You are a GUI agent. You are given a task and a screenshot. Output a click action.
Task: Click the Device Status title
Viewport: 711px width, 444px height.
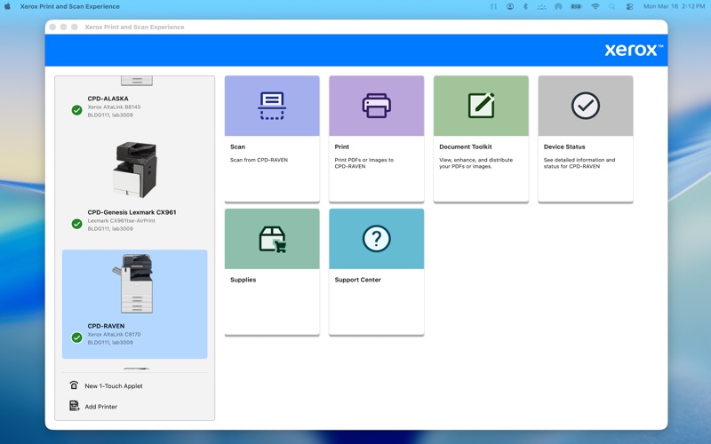coord(564,147)
